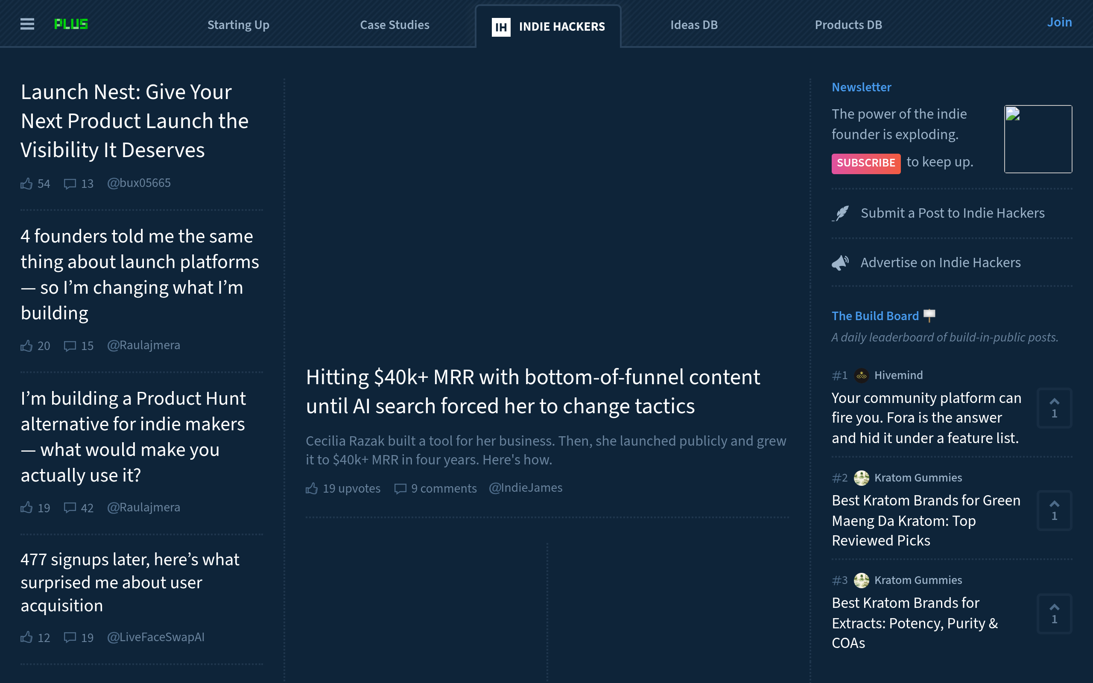
Task: Click thumbs-up on 4 founders post
Action: click(26, 346)
